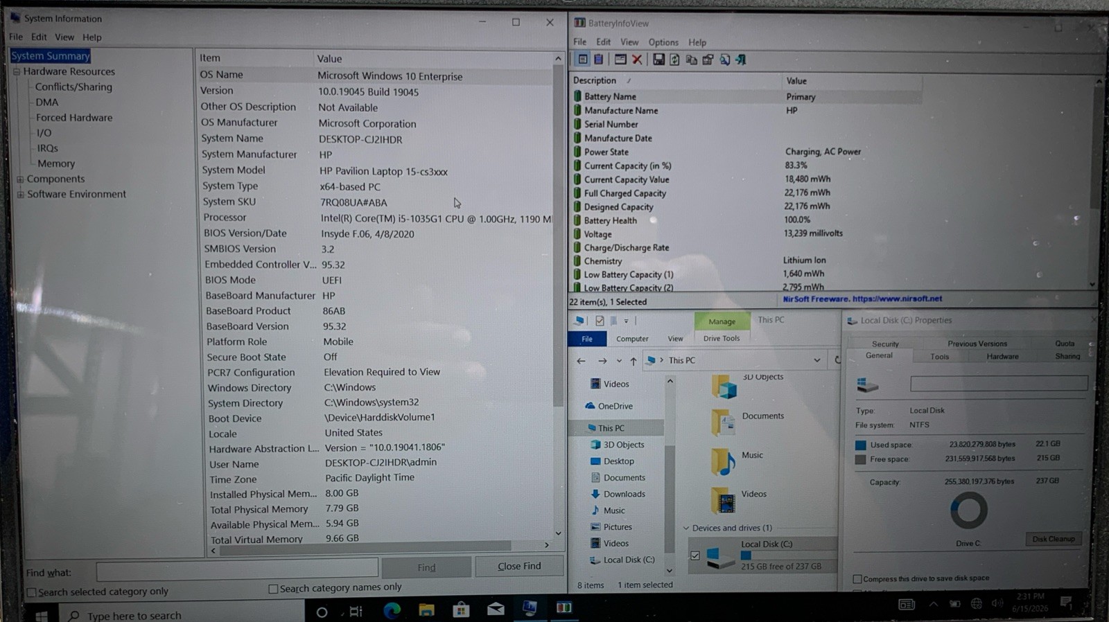
Task: Click the Copy selected items icon in BatteryInfoView
Action: (x=691, y=60)
